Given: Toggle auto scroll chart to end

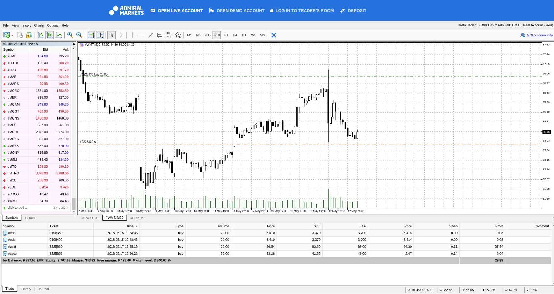Looking at the screenshot, I should 91,35.
